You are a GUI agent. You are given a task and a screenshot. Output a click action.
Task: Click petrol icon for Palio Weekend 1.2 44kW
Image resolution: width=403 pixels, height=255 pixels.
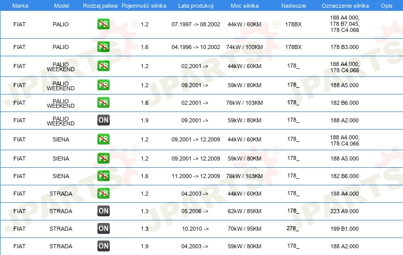coord(103,66)
